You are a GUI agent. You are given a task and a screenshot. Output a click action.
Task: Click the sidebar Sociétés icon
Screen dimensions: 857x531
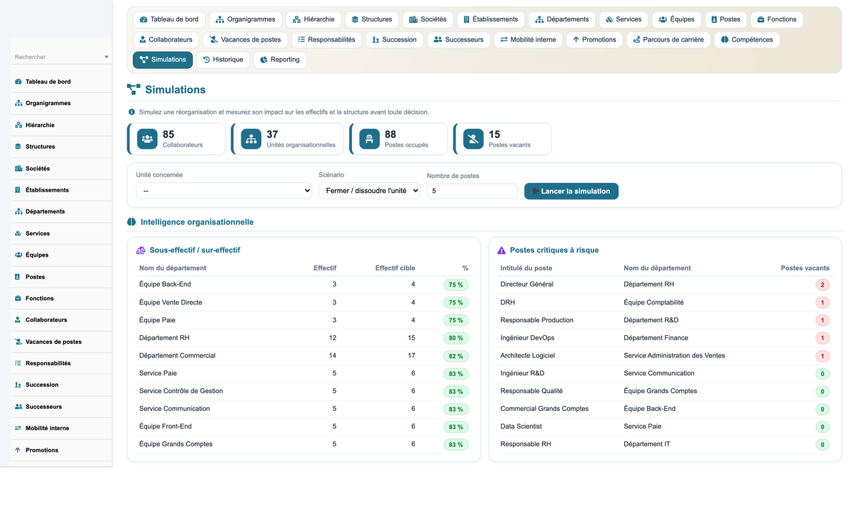click(18, 169)
